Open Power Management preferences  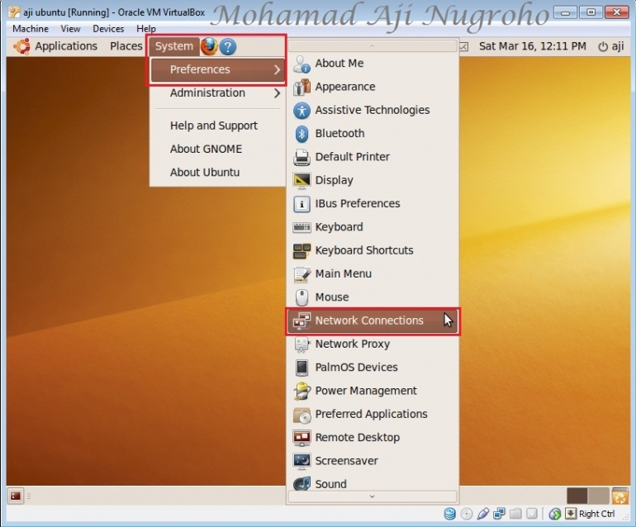(x=373, y=391)
